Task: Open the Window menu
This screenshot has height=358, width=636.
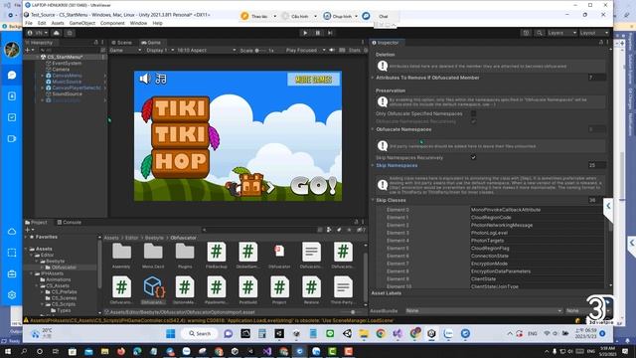Action: [x=138, y=23]
